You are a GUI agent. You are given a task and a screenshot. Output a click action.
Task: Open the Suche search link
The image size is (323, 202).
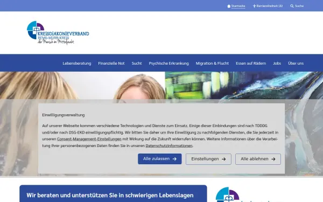299,6
